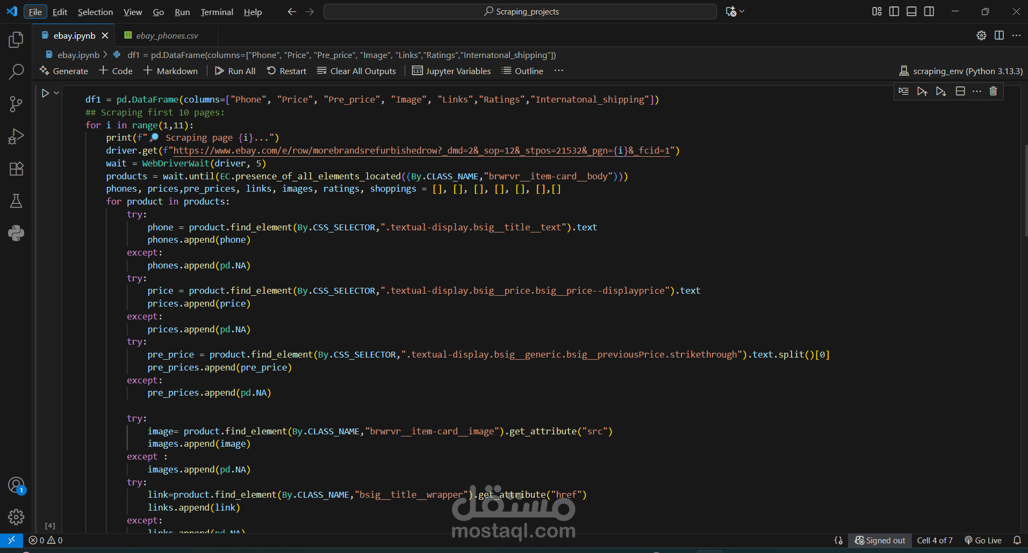Image resolution: width=1028 pixels, height=553 pixels.
Task: Open the Python sidebar view
Action: point(16,233)
